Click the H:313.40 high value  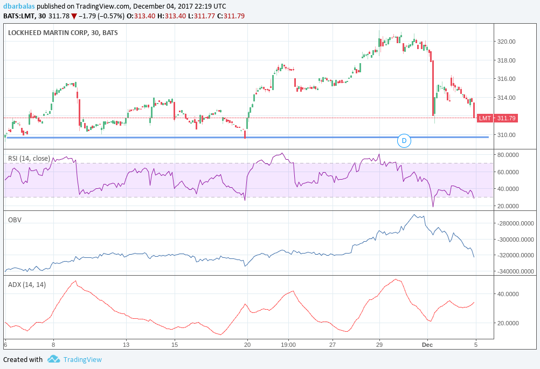pyautogui.click(x=171, y=16)
